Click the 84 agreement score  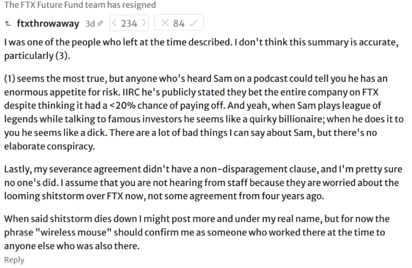pyautogui.click(x=179, y=24)
